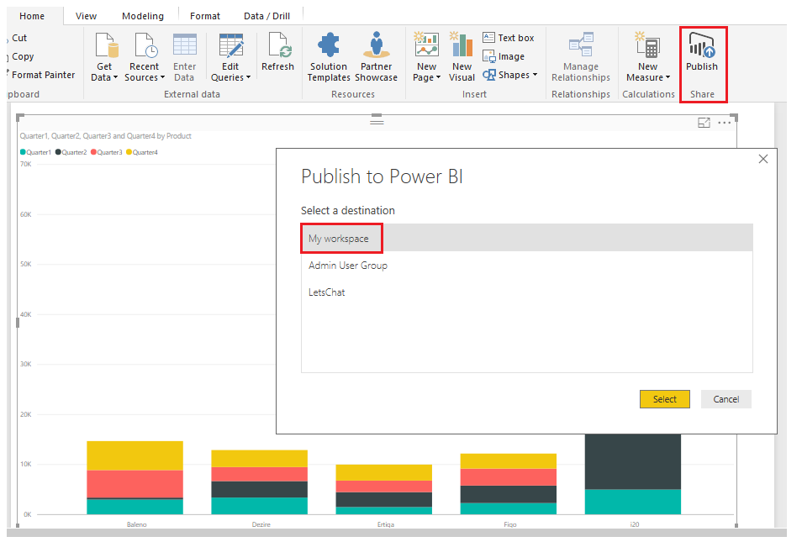Click the Copy command
The image size is (802, 542).
click(23, 56)
